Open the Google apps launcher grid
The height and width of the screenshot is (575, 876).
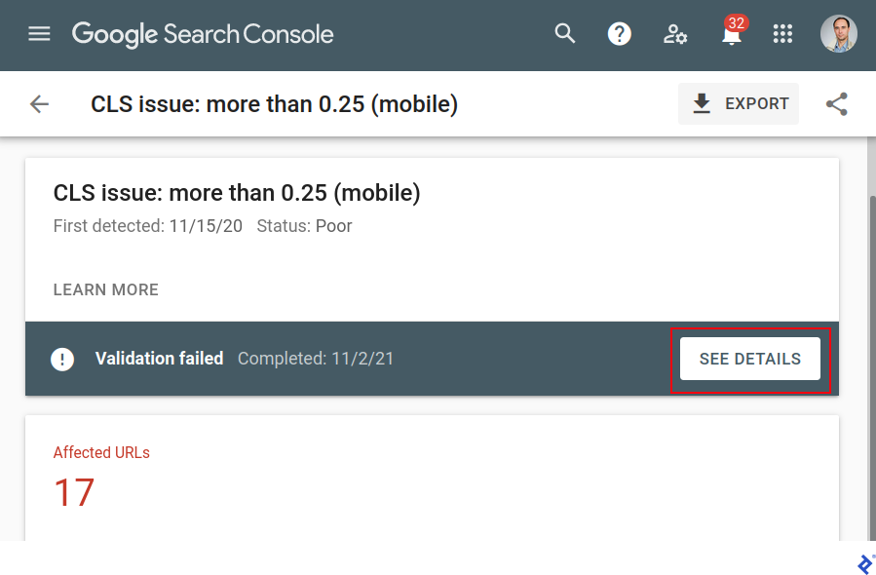coord(782,33)
